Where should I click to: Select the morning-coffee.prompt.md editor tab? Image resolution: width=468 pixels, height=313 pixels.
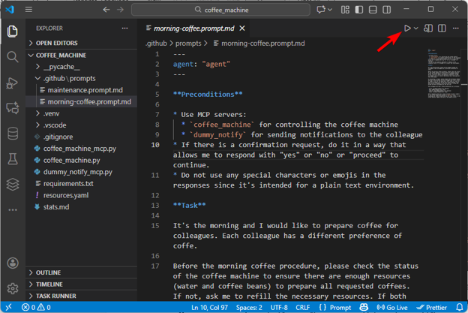[x=194, y=28]
